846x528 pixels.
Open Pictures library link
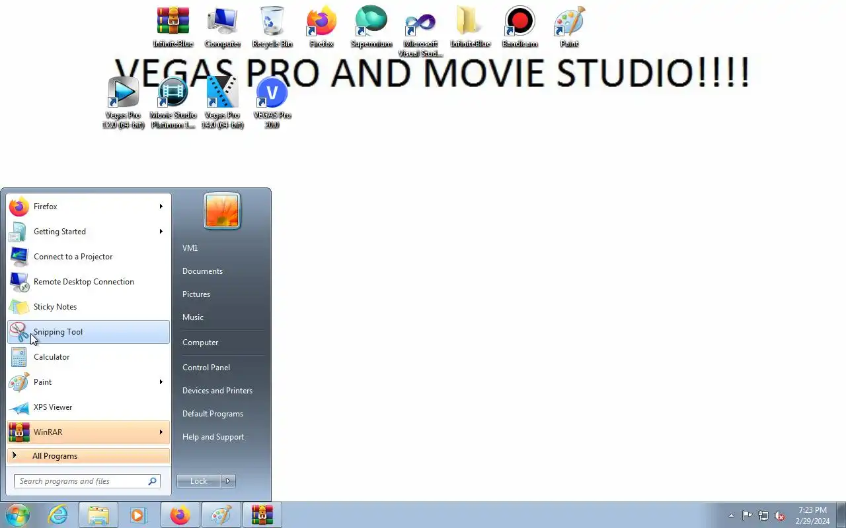tap(196, 294)
